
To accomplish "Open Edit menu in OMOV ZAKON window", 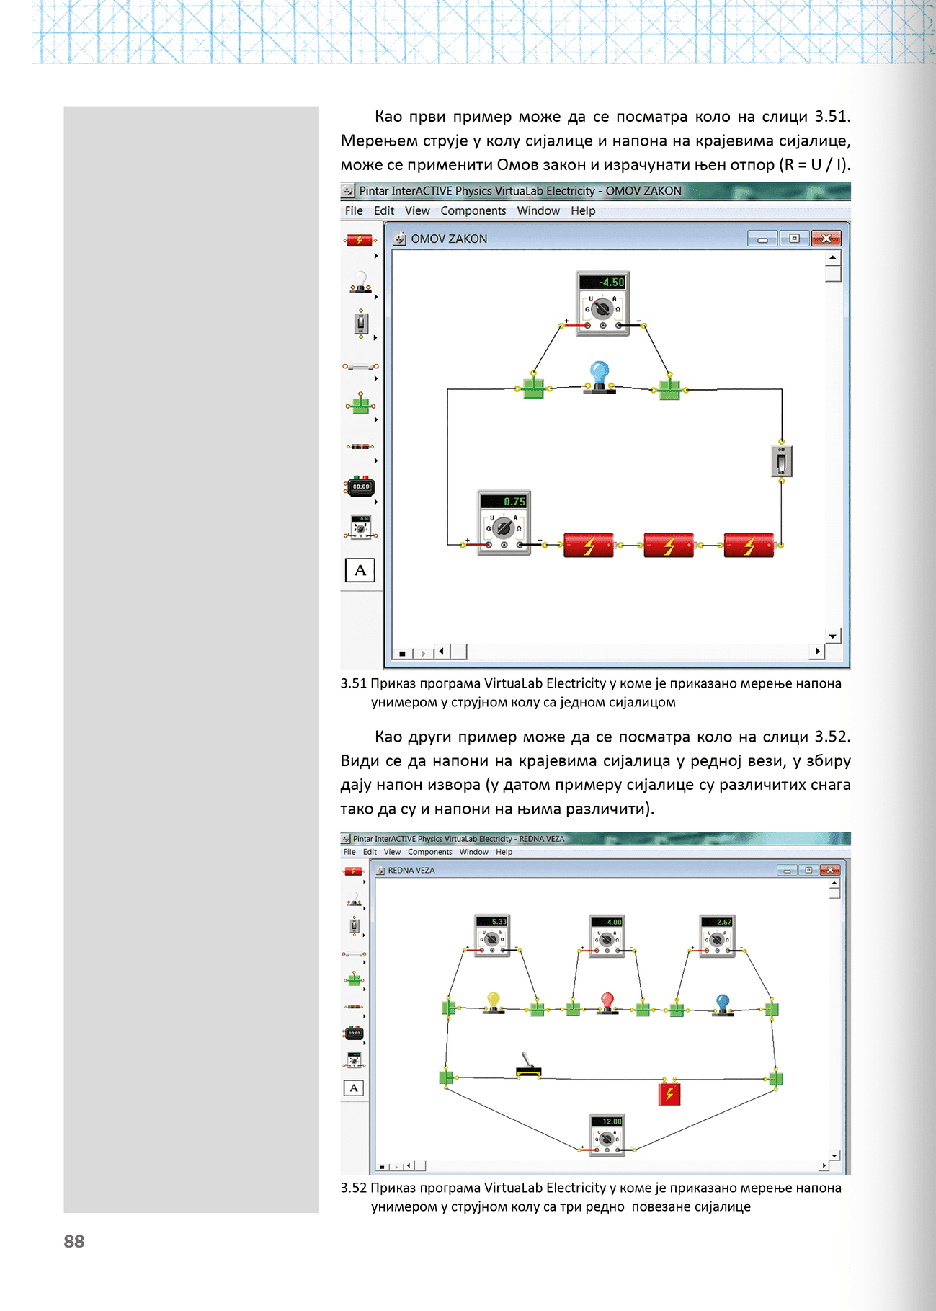I will (384, 211).
